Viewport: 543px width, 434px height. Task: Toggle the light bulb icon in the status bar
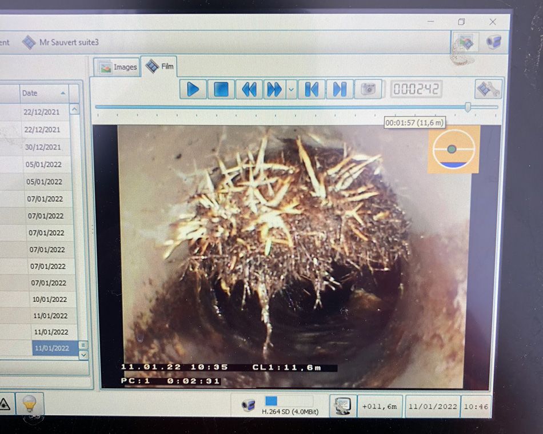[x=29, y=404]
